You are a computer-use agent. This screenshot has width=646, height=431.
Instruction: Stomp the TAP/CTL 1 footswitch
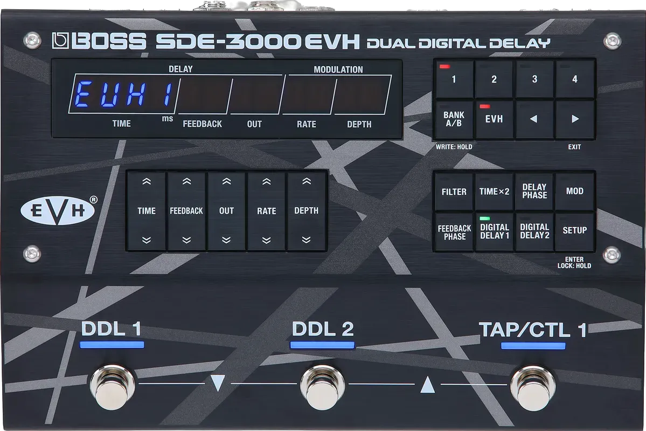[533, 387]
